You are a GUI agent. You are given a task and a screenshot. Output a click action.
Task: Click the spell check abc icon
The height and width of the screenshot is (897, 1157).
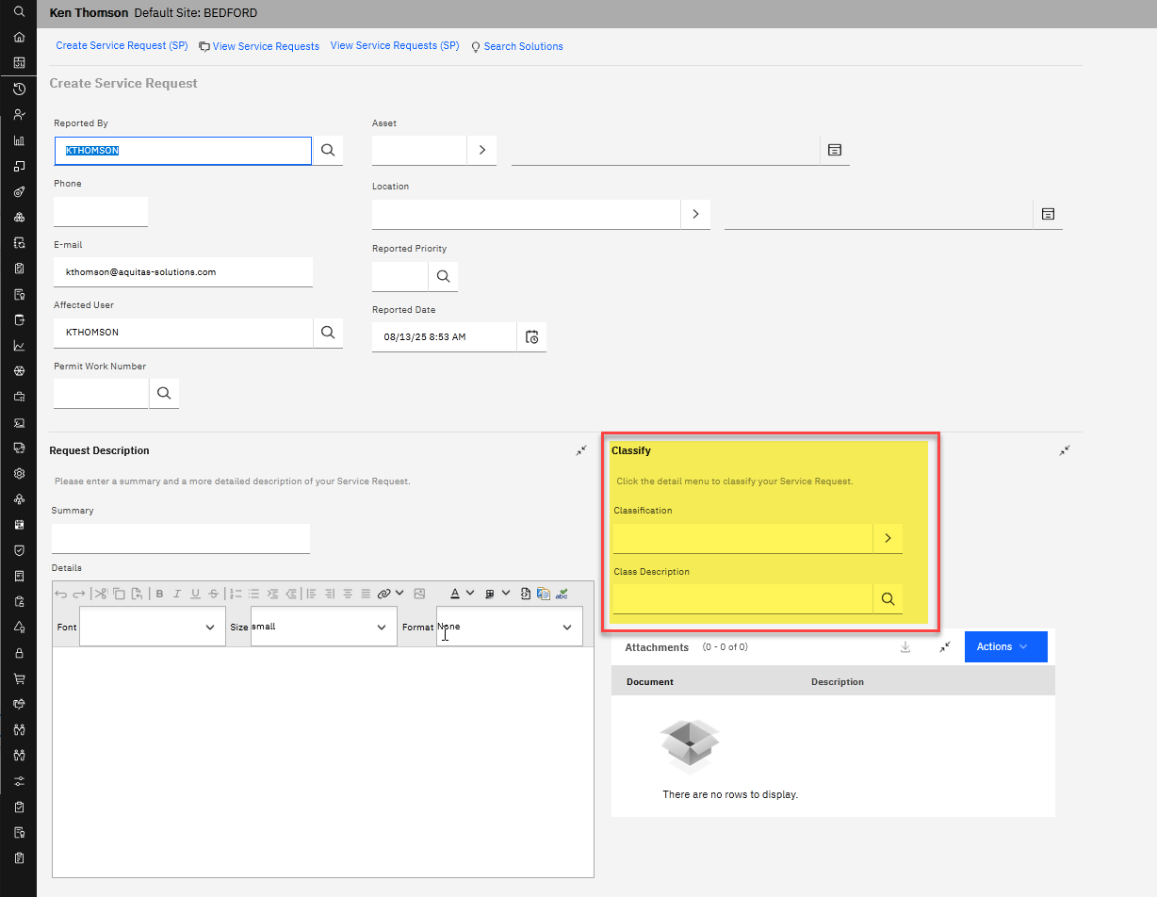tap(562, 594)
